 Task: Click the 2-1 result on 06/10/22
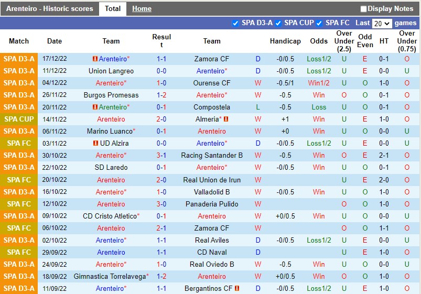click(161, 228)
